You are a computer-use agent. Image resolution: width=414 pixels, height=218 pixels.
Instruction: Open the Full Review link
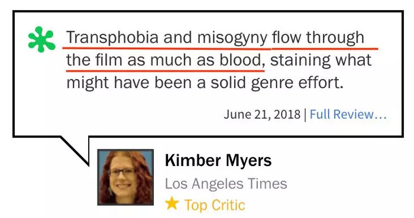click(348, 115)
